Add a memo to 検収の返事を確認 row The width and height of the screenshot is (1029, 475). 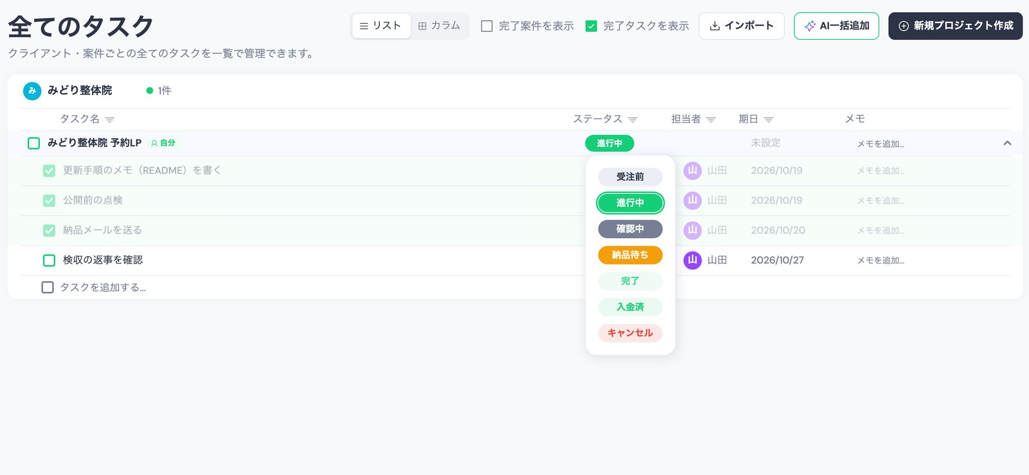point(880,261)
